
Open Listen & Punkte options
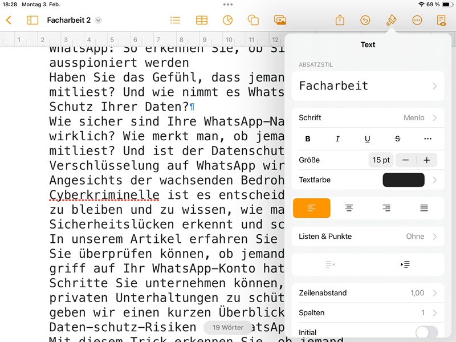[368, 237]
